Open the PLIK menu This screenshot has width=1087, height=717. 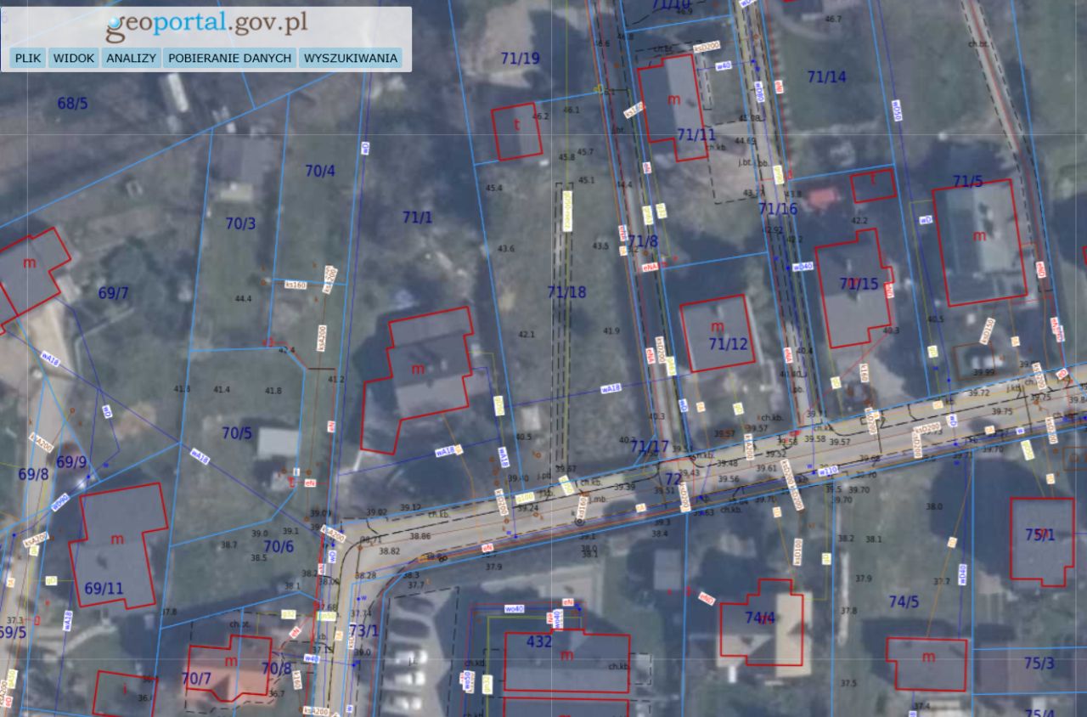[28, 59]
